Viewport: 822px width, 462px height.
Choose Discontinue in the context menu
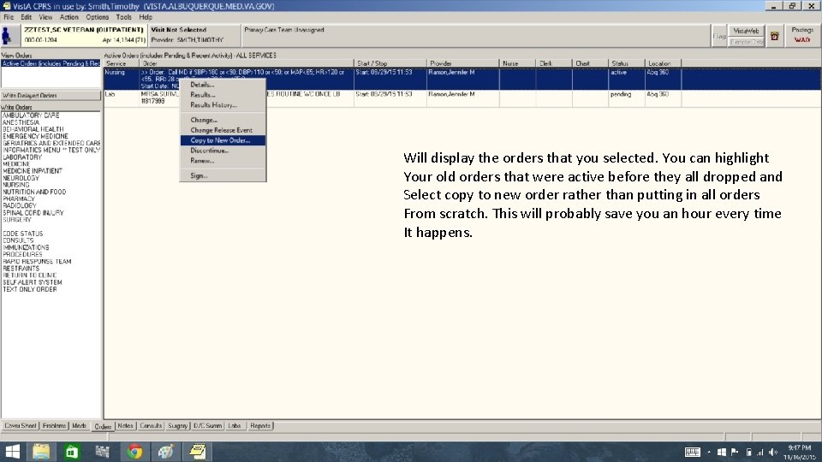pyautogui.click(x=223, y=151)
